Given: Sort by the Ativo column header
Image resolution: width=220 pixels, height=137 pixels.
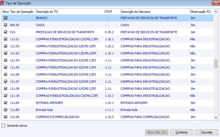Looking at the screenshot, I should coord(5,12).
